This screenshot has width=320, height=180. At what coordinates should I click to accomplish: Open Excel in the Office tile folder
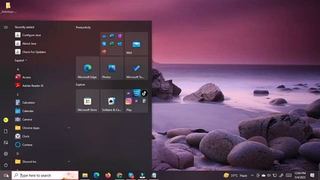(x=112, y=43)
